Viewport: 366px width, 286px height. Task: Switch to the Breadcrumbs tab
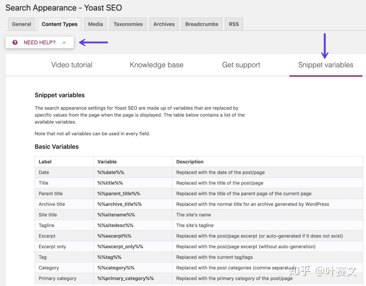point(202,24)
